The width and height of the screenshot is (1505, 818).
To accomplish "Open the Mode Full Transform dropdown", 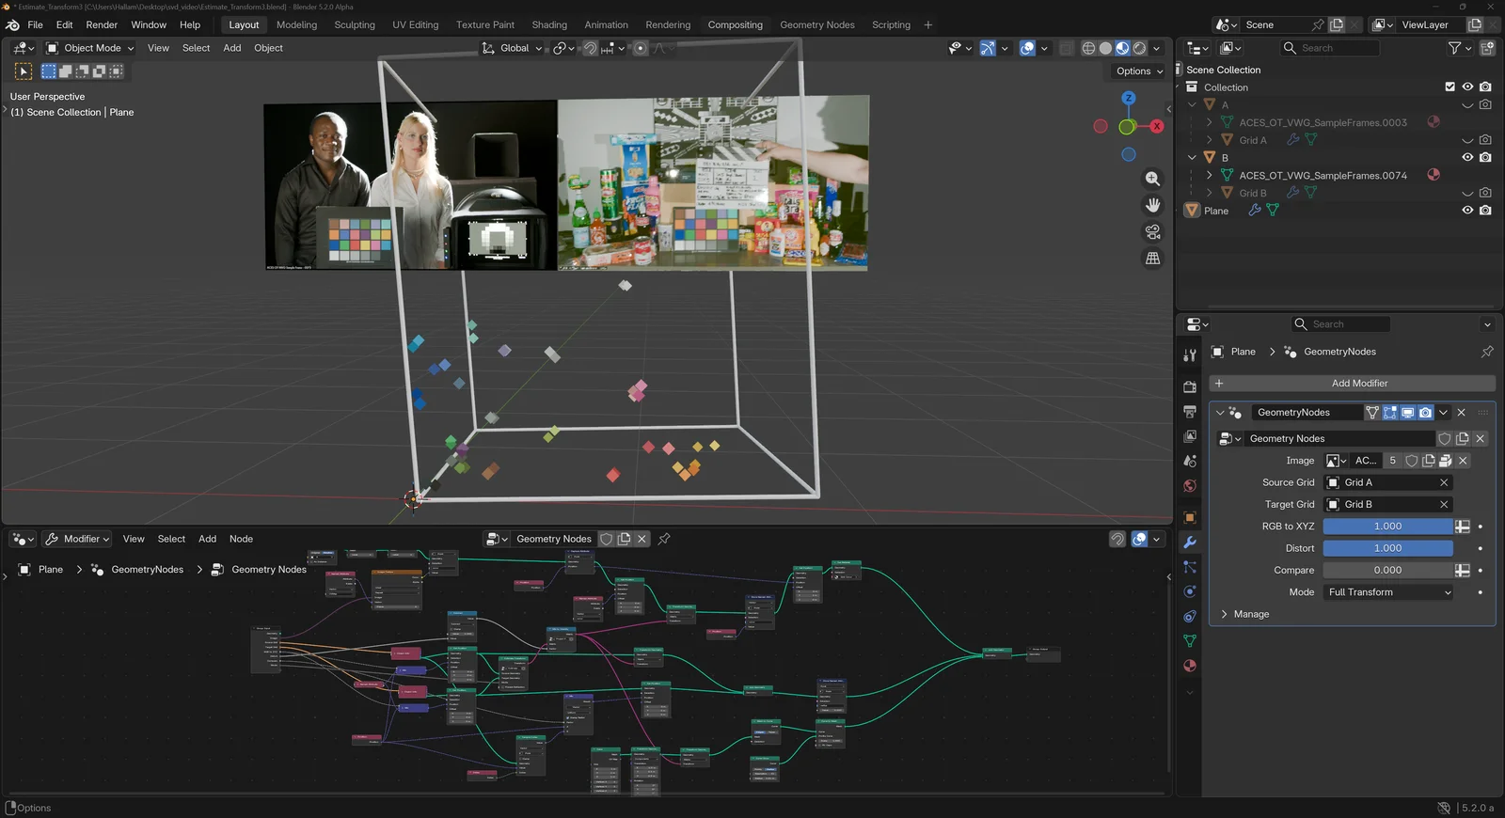I will point(1388,592).
